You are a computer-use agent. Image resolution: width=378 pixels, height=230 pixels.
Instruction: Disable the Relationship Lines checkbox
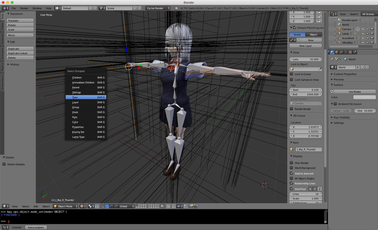(291, 183)
